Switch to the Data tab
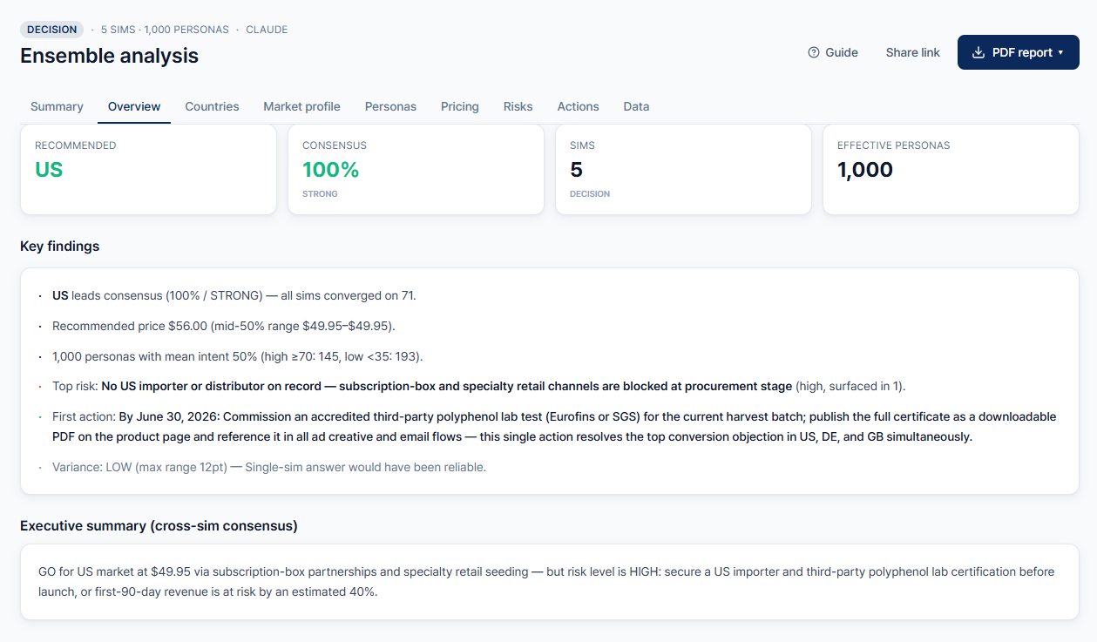Image resolution: width=1097 pixels, height=642 pixels. point(636,106)
